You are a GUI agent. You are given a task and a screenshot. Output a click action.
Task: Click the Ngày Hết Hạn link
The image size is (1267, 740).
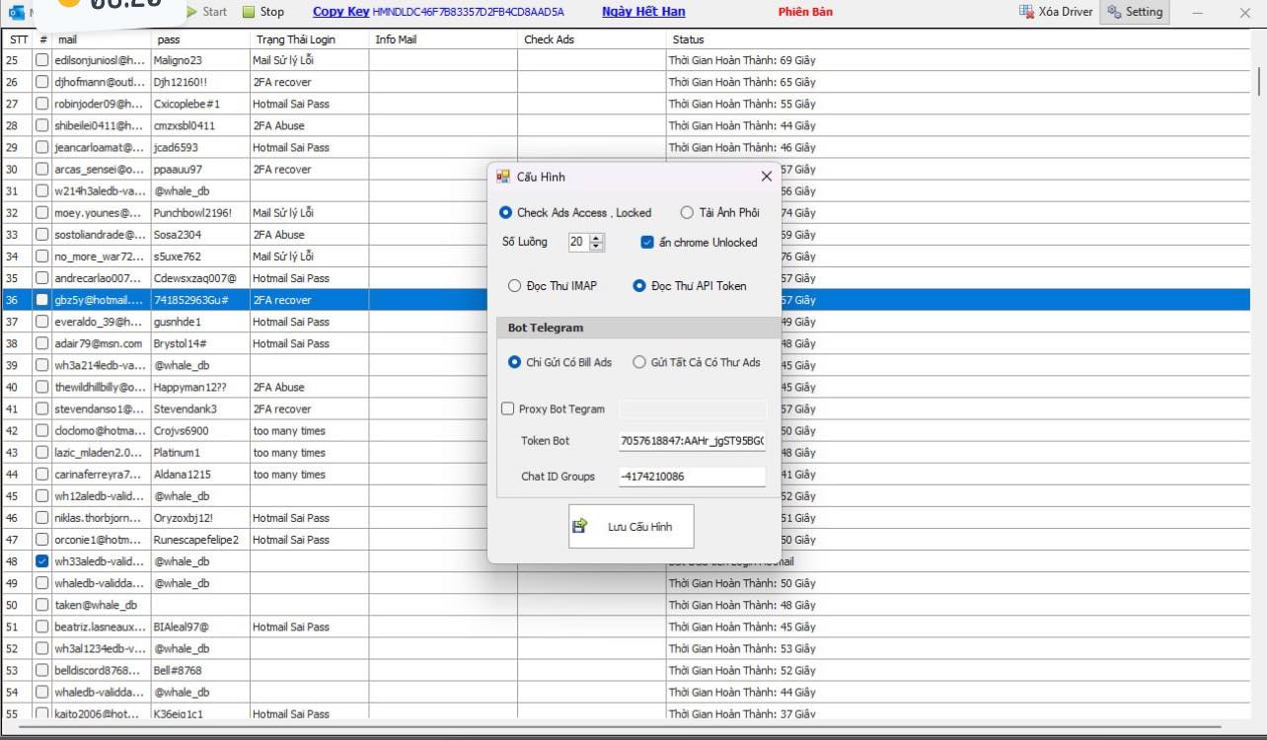[x=643, y=12]
